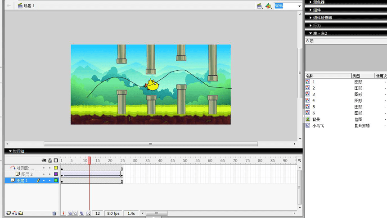
Task: Click the library preview area
Action: coord(346,58)
